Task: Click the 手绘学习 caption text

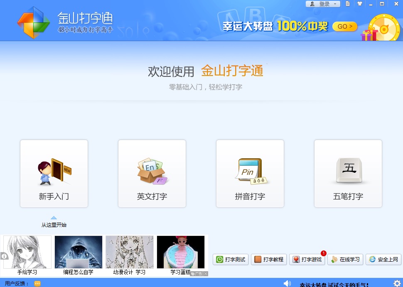Action: [x=27, y=272]
